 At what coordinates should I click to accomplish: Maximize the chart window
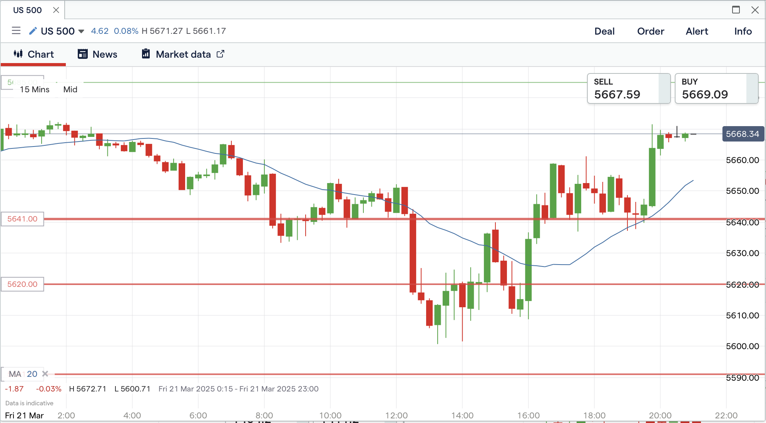click(x=736, y=10)
